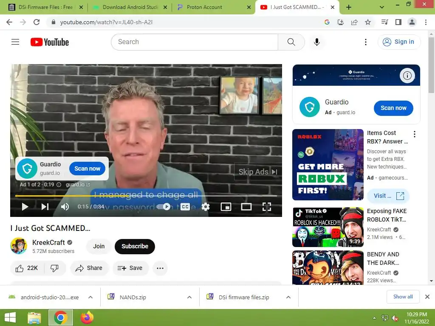Show hidden system tray icons
Viewport: 435px width, 326px height.
(375, 318)
